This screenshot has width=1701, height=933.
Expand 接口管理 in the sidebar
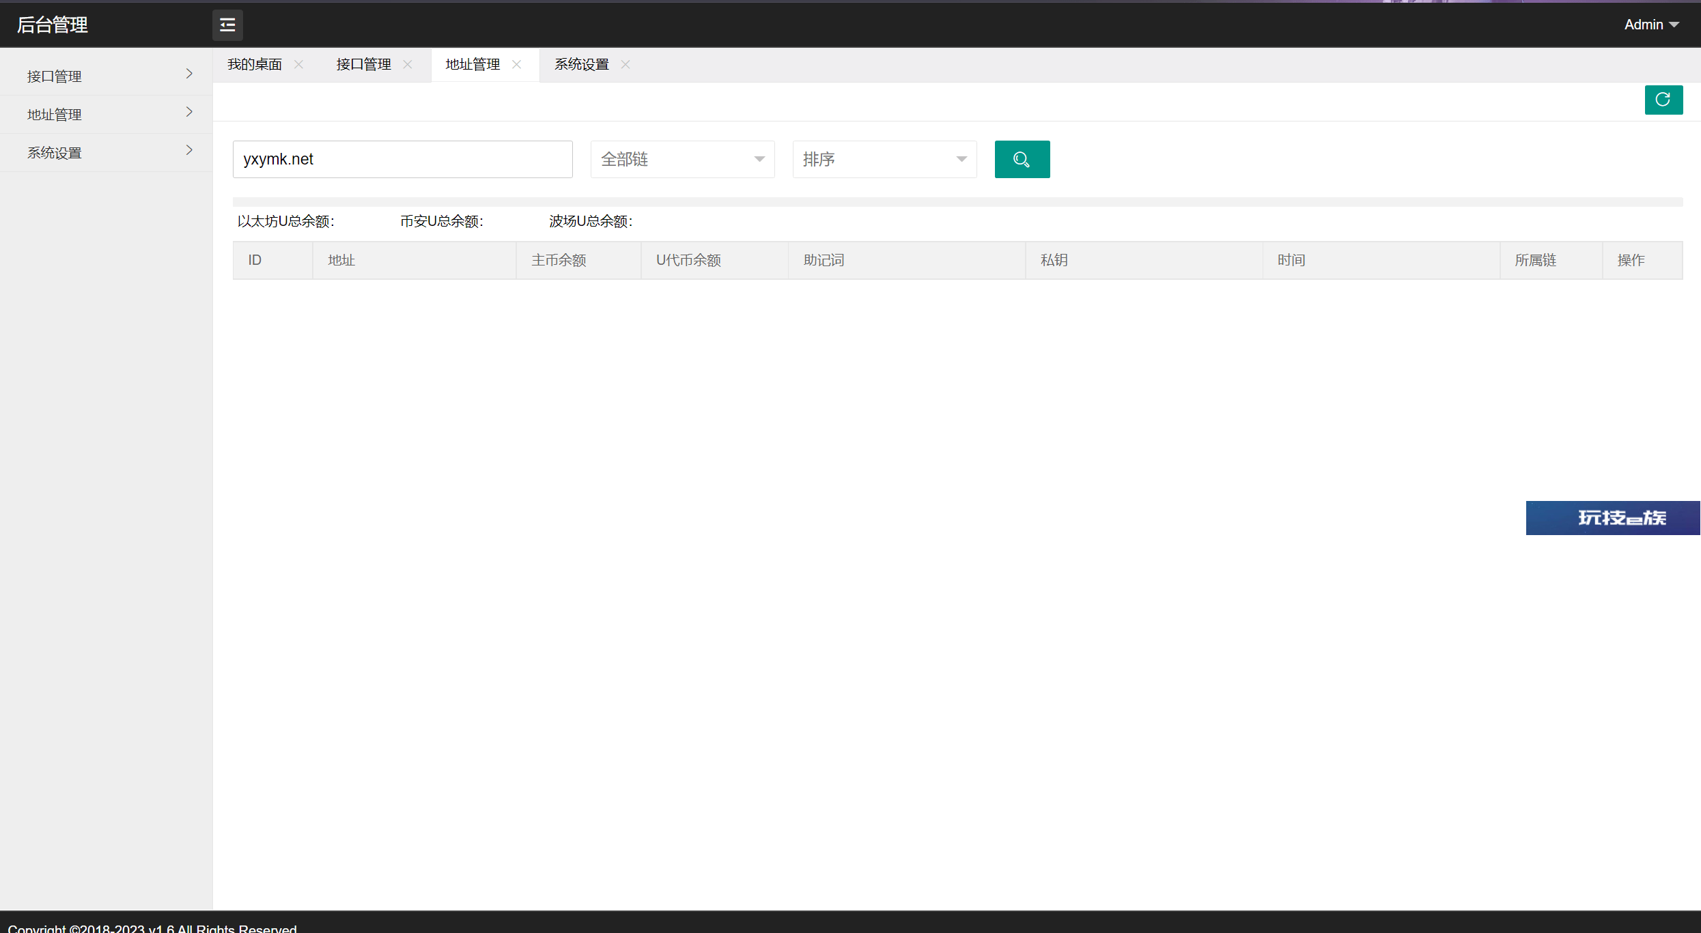click(x=106, y=76)
